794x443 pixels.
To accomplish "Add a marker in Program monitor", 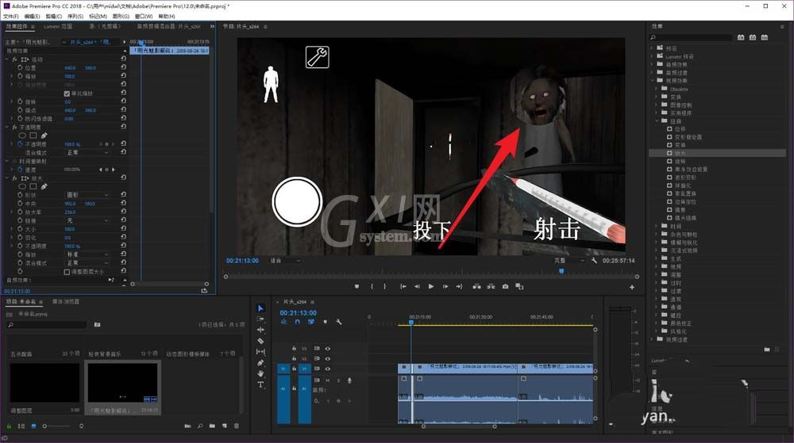I will point(357,286).
